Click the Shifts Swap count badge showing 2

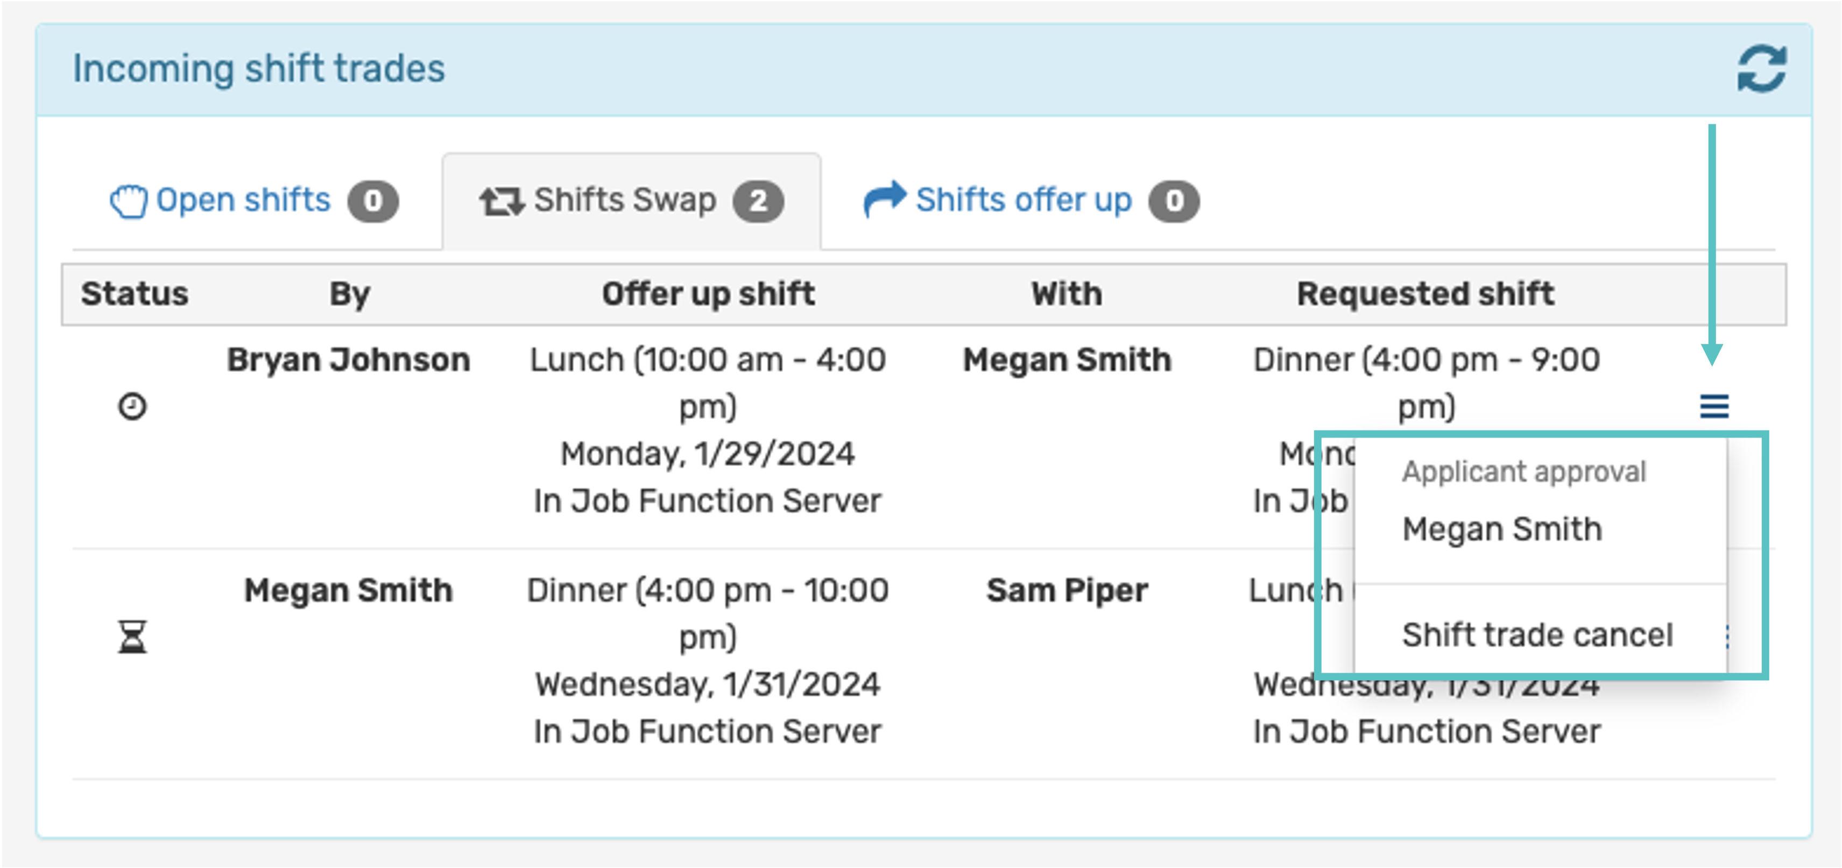pyautogui.click(x=758, y=202)
